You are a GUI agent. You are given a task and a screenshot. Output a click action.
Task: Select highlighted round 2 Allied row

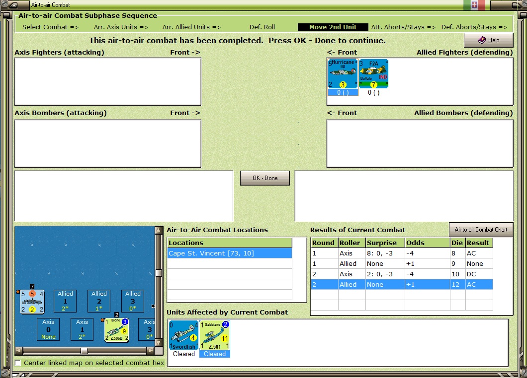(x=402, y=284)
